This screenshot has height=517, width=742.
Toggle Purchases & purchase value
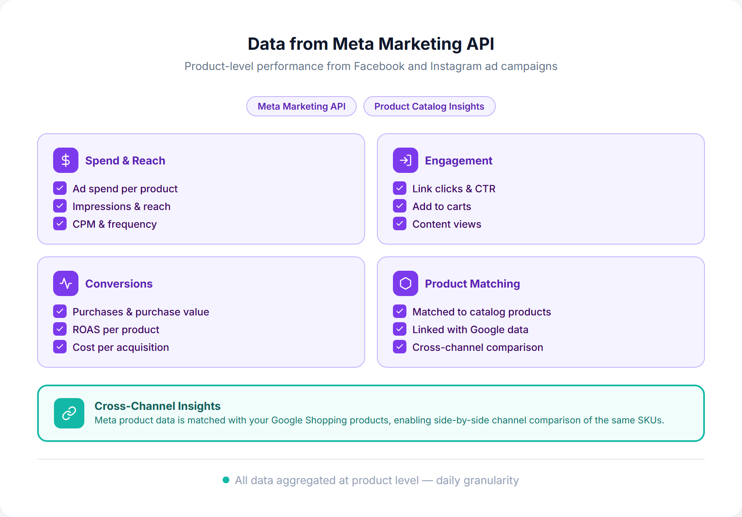click(60, 311)
